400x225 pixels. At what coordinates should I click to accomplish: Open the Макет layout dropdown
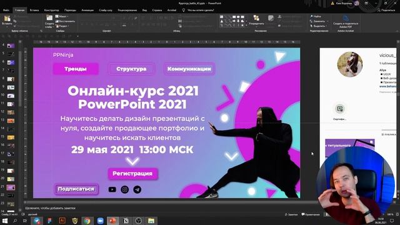tap(62, 16)
